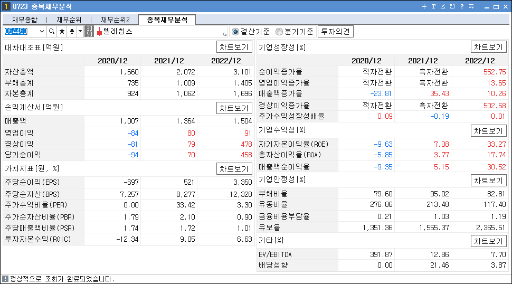Image resolution: width=512 pixels, height=284 pixels.
Task: Click 차트보기 button for 기업안정성
Action: coord(488,181)
